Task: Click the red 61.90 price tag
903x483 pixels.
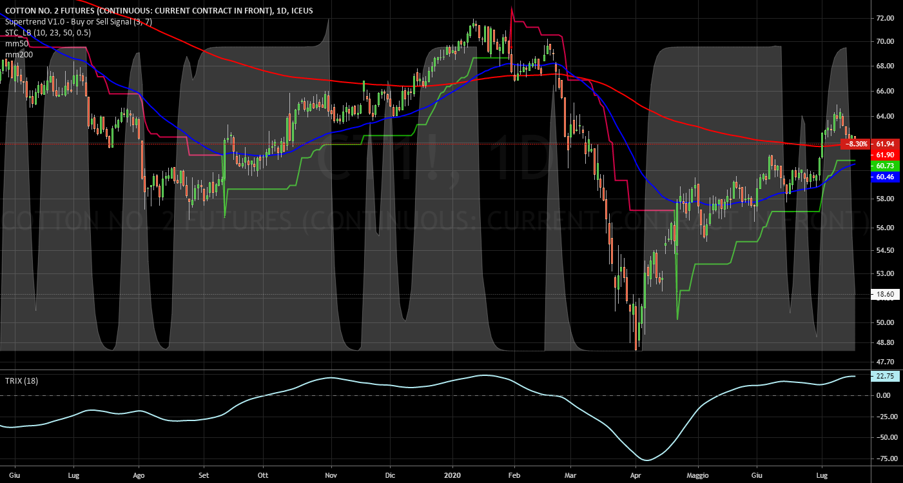Action: [885, 155]
